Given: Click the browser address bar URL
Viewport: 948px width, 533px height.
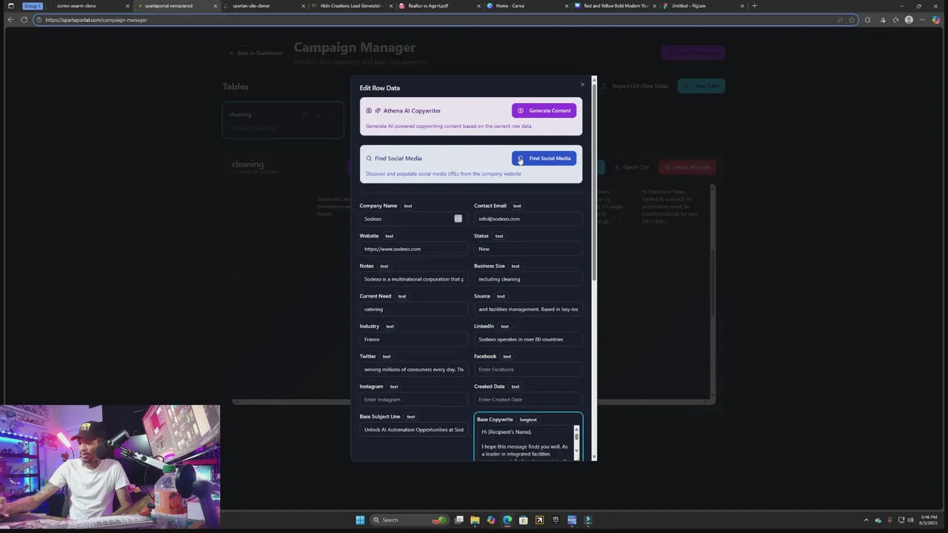Looking at the screenshot, I should [96, 20].
